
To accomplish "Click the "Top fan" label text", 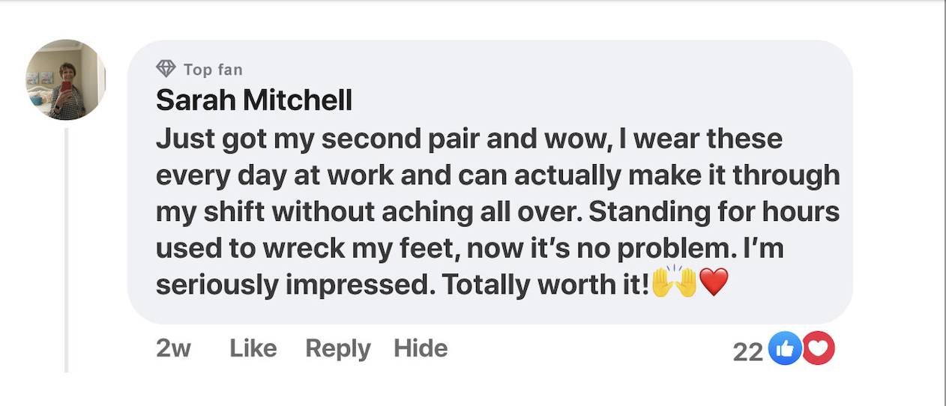I will (x=213, y=70).
